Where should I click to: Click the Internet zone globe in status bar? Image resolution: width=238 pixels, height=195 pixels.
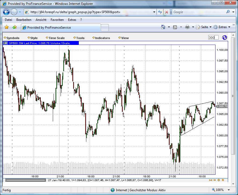point(113,190)
